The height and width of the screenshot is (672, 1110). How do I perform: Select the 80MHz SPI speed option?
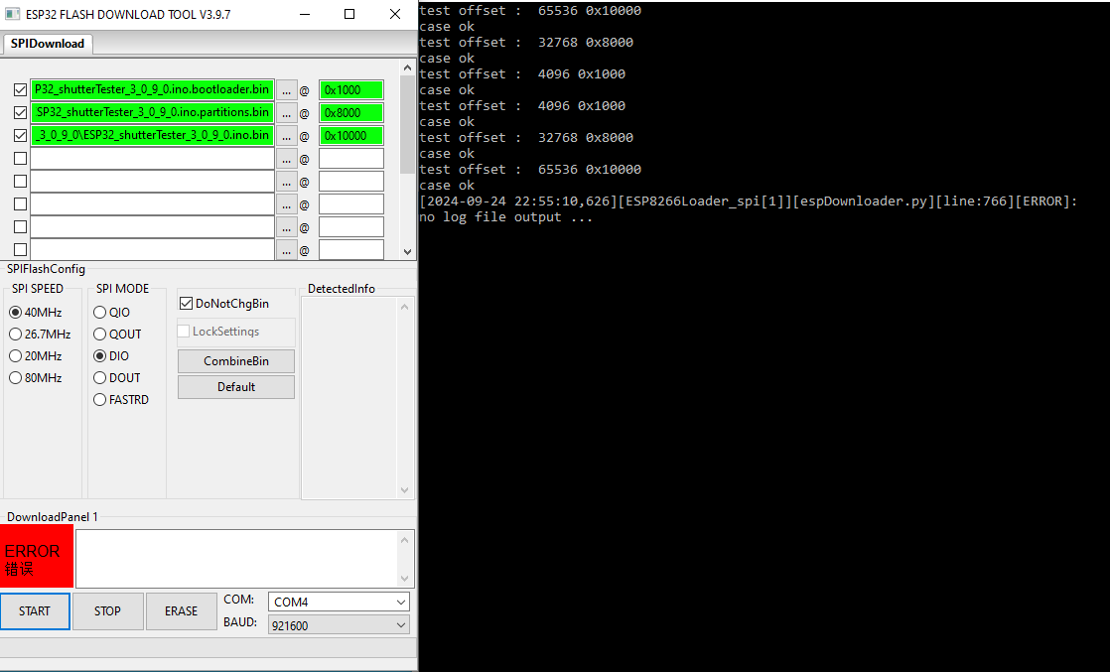point(16,378)
